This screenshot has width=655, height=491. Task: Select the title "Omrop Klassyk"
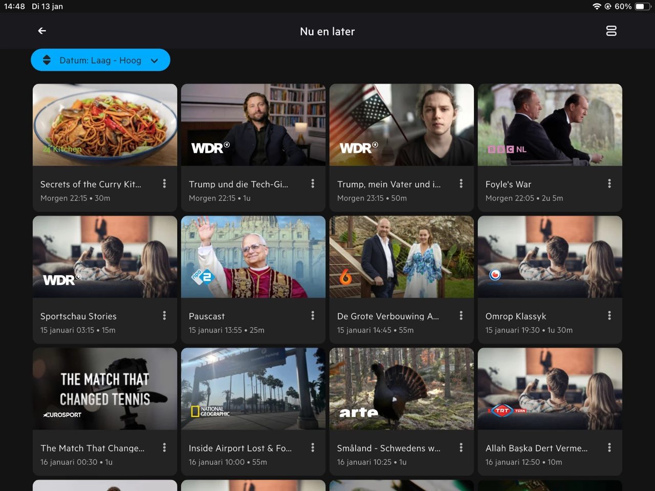(x=516, y=317)
